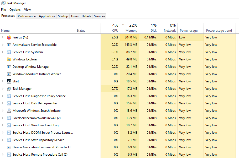Sort processes by CPU column
Viewport: 239px width, 158px height.
pyautogui.click(x=110, y=28)
